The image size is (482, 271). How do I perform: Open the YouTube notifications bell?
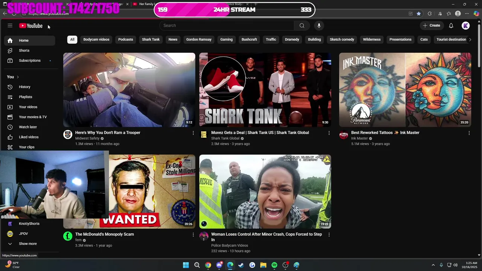[451, 26]
